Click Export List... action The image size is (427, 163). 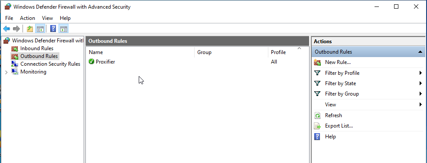(x=339, y=126)
